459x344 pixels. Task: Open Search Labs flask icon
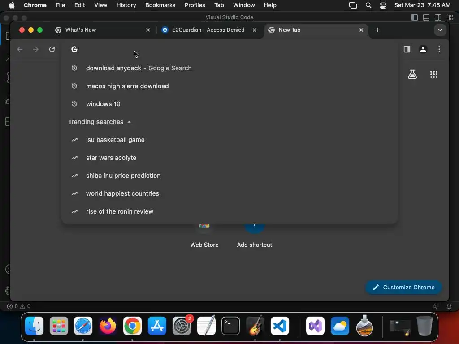click(x=412, y=74)
